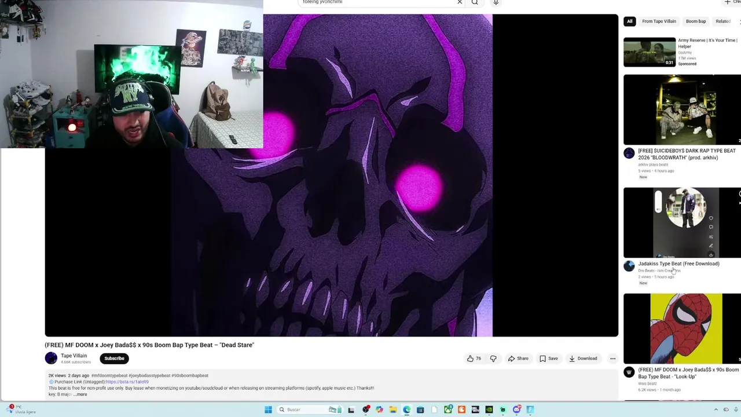Viewport: 741px width, 417px height.
Task: Open the NVIDIA app from the taskbar
Action: pyautogui.click(x=489, y=409)
